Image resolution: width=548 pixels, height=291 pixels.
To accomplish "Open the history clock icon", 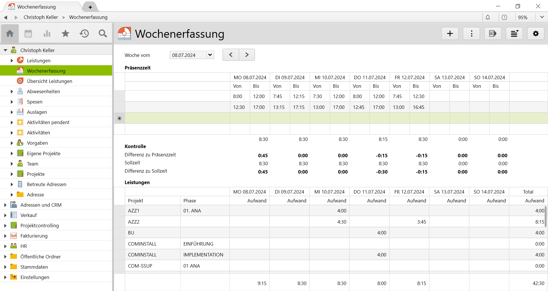I will [84, 34].
